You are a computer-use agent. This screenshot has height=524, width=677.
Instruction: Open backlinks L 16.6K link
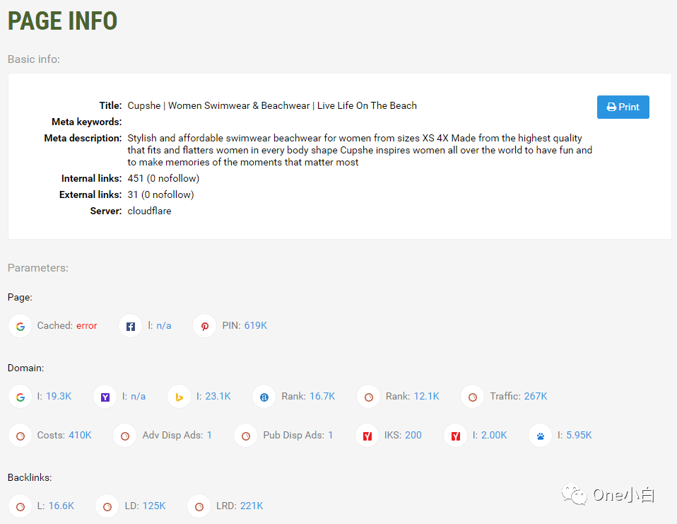pyautogui.click(x=61, y=506)
